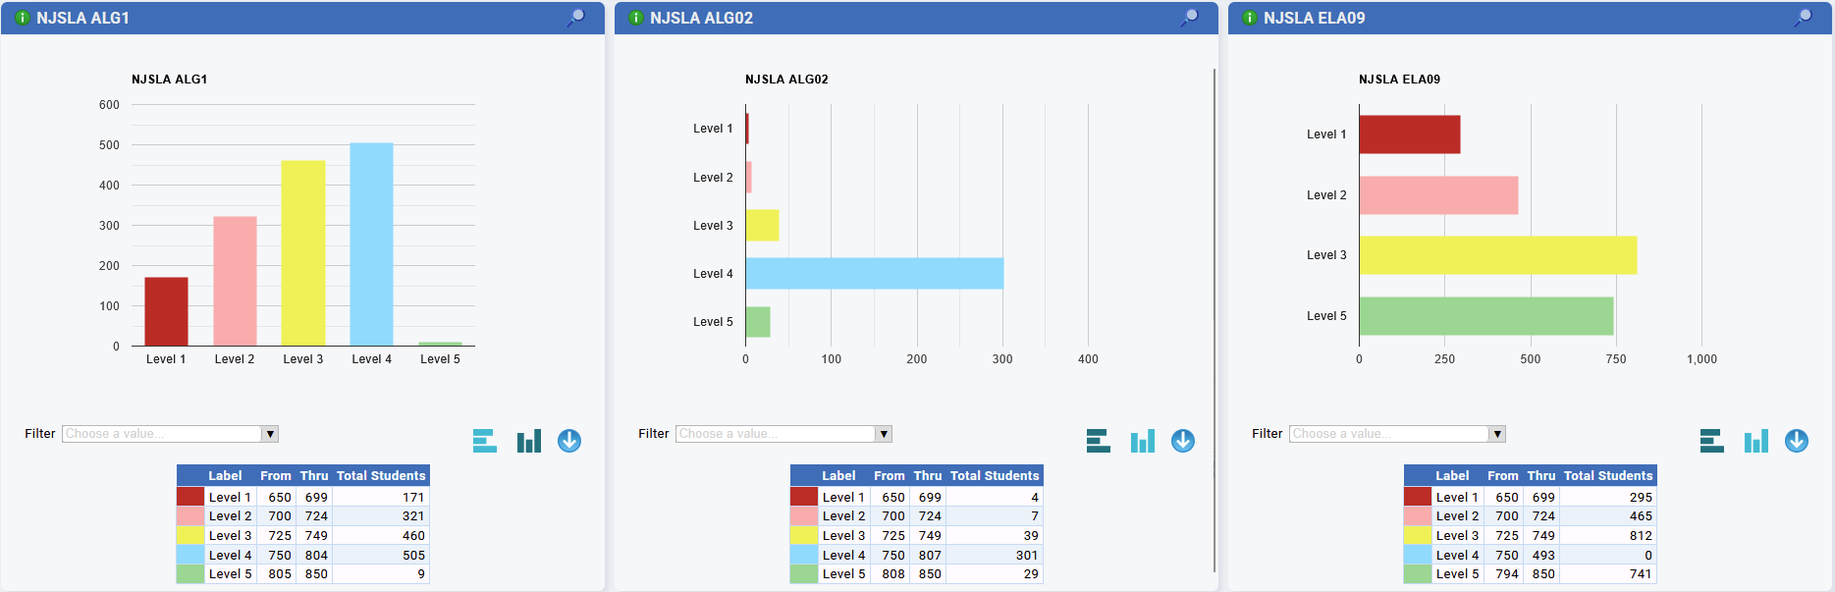The image size is (1835, 592).
Task: Click the Level 2 label in ALG02 table
Action: [x=844, y=516]
